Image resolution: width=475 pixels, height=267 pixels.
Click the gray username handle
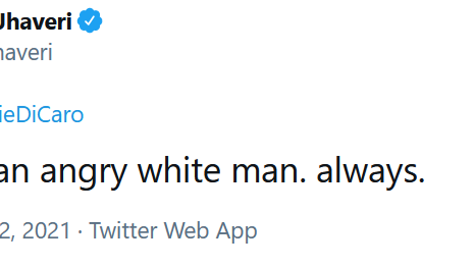26,53
